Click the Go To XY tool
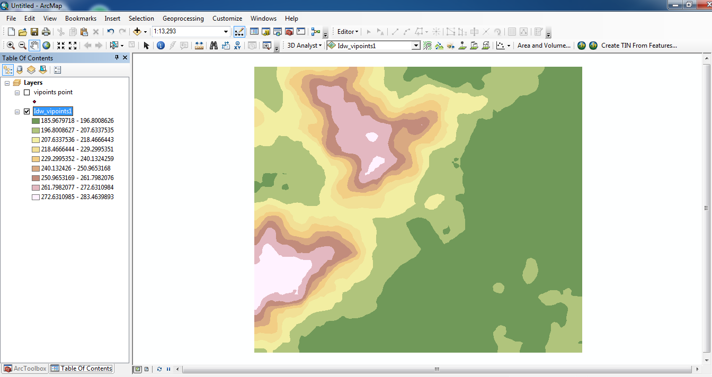Image resolution: width=712 pixels, height=377 pixels. point(238,46)
